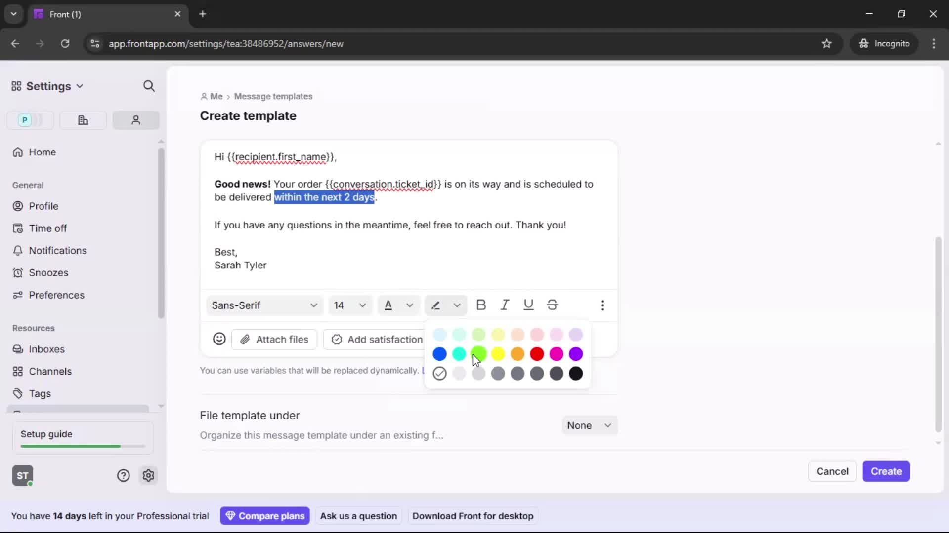Switch to the teammate settings view
Screen dimensions: 949x533
pos(136,120)
